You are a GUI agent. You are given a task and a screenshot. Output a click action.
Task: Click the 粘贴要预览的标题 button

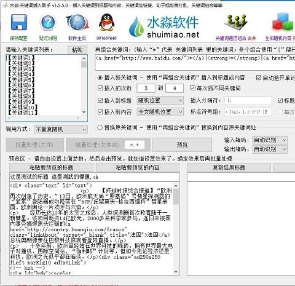click(x=51, y=167)
